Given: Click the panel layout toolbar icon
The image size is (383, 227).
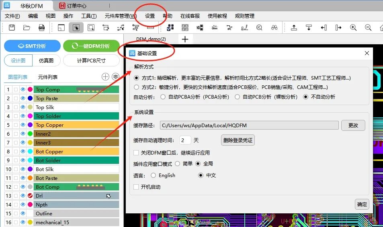Looking at the screenshot, I should (61, 28).
